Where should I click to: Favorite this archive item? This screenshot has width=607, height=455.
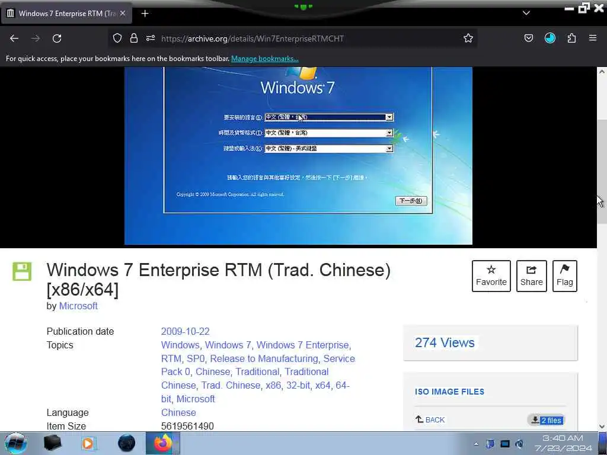(491, 276)
